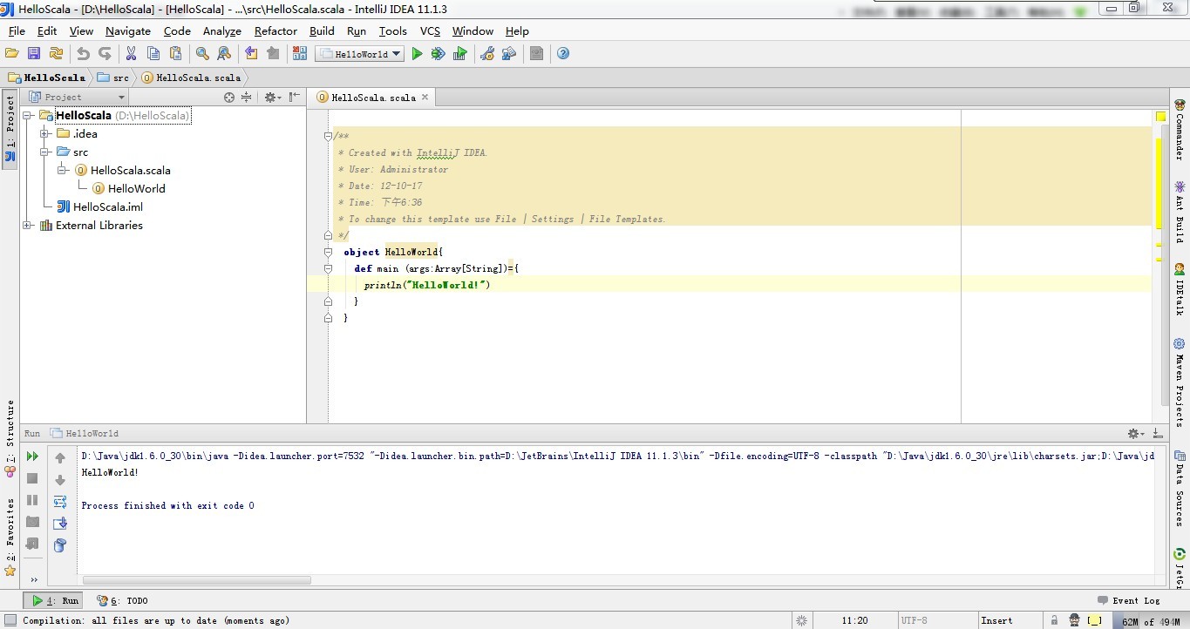Select the HelloScala.scala editor tab
This screenshot has height=629, width=1190.
(x=372, y=98)
